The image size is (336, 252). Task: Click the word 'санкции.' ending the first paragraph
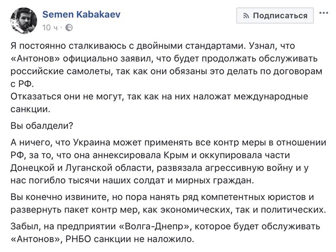click(30, 109)
